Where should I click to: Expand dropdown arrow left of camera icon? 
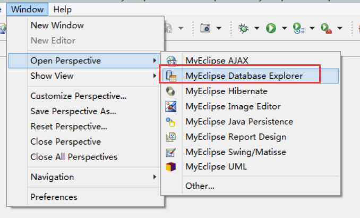coord(181,28)
